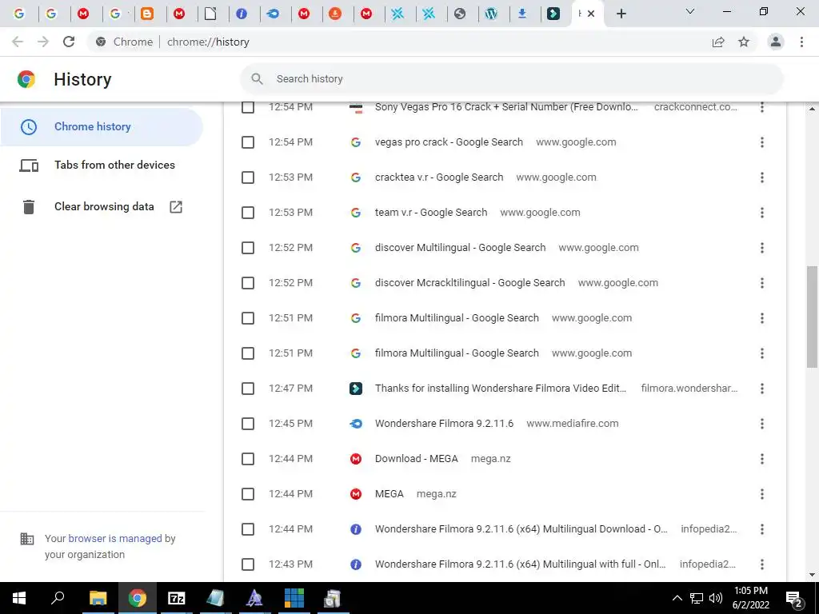This screenshot has width=819, height=614.
Task: Switch to the blank document tab
Action: point(210,14)
